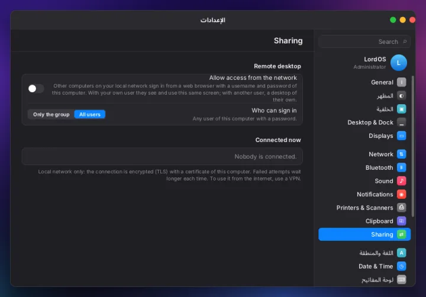Click in the Search field
Viewport: 426px width, 297px height.
coord(364,41)
